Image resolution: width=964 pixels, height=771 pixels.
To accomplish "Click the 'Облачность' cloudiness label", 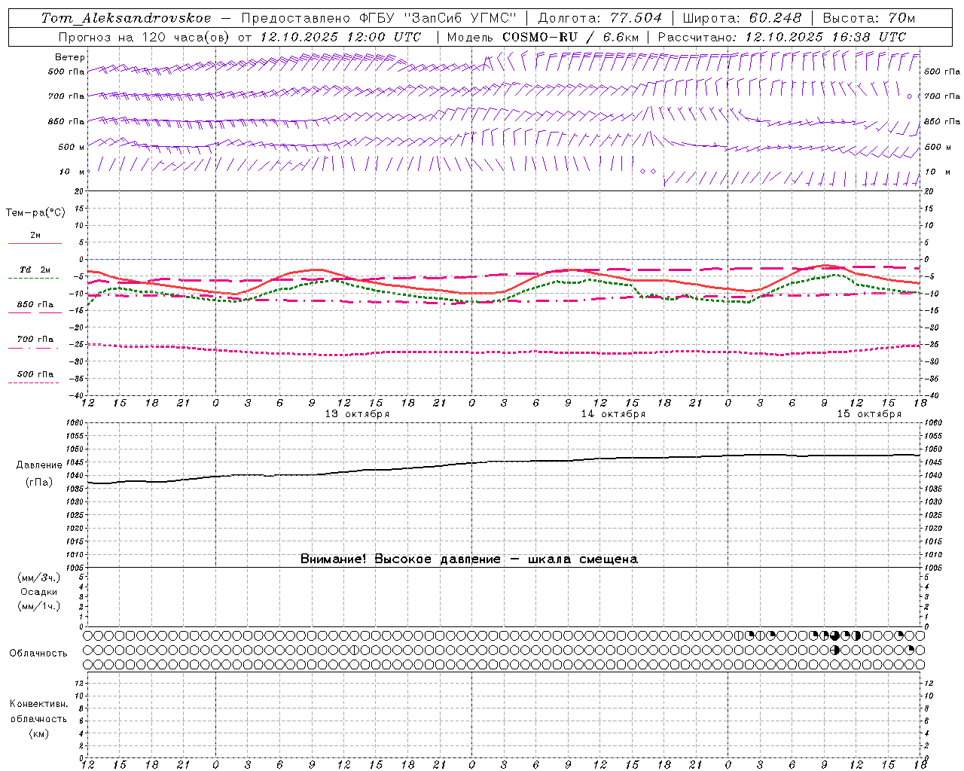I will 38,654.
